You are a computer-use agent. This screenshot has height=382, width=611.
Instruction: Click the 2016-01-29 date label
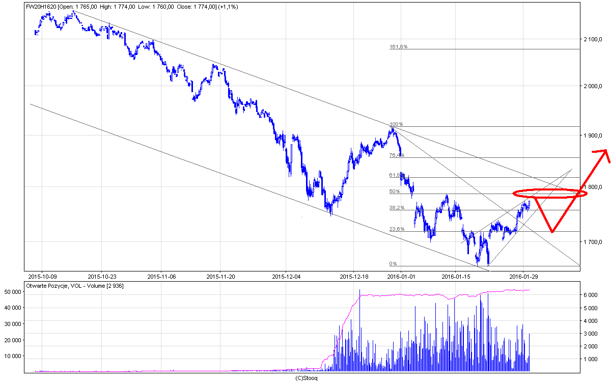tap(524, 277)
